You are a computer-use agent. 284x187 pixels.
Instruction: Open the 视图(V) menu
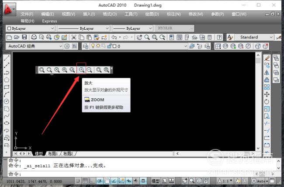[x=69, y=14]
